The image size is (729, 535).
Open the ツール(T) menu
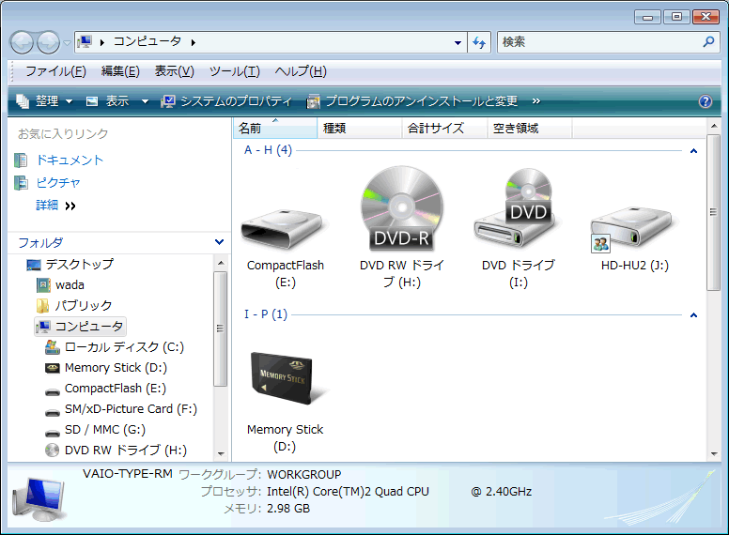234,71
